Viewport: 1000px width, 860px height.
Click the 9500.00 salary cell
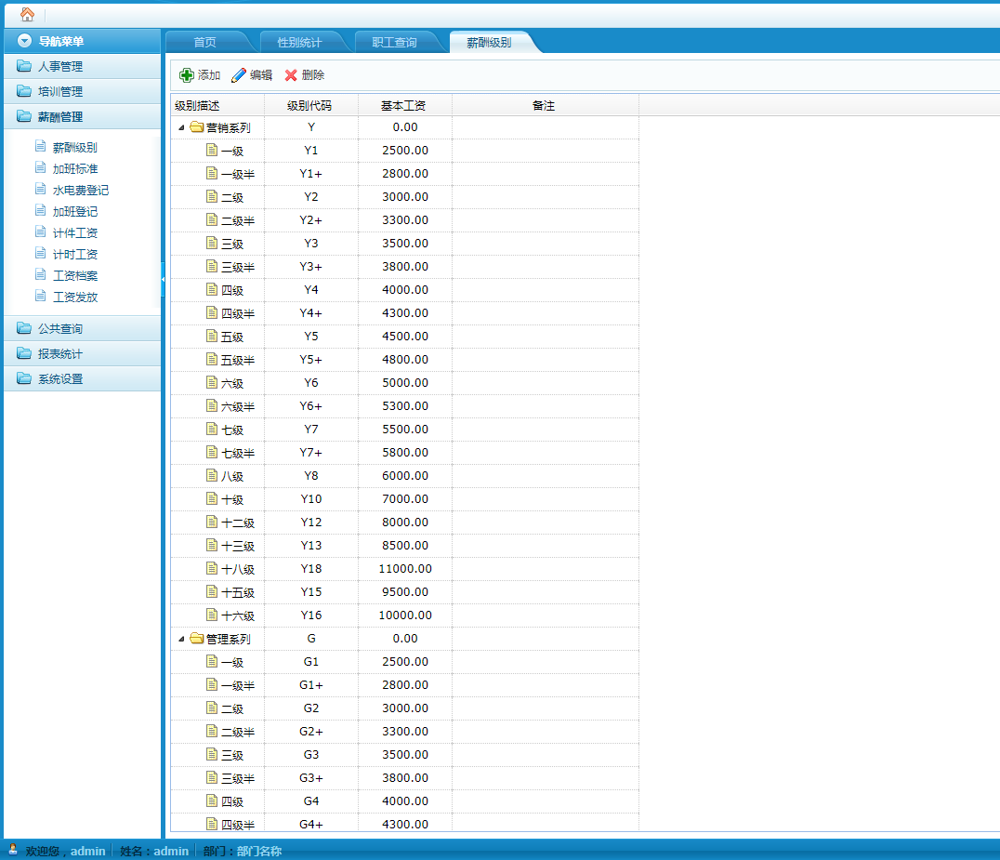click(405, 592)
